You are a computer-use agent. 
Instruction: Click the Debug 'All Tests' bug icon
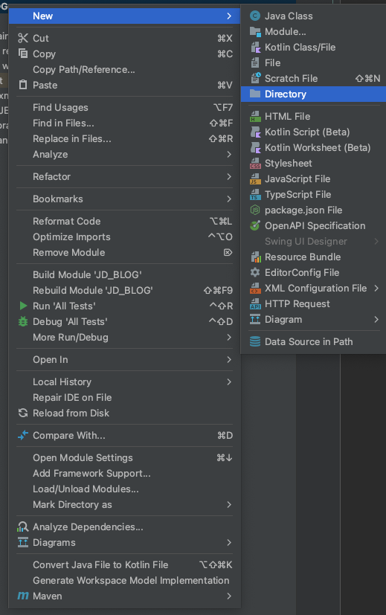coord(23,321)
